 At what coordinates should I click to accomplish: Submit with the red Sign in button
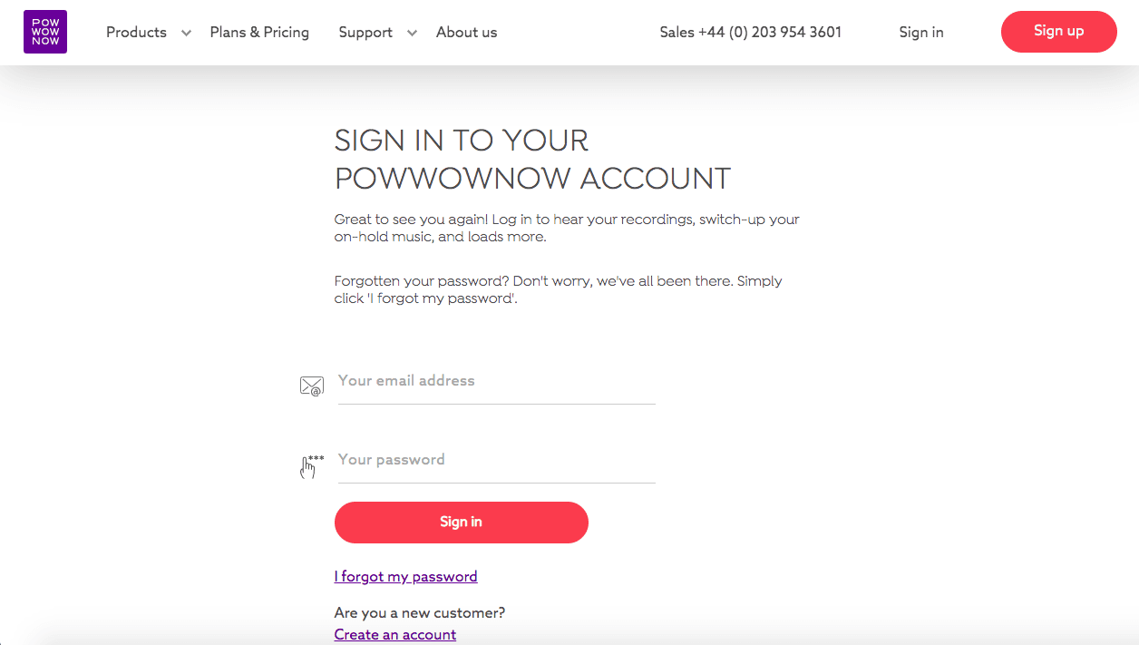(461, 523)
